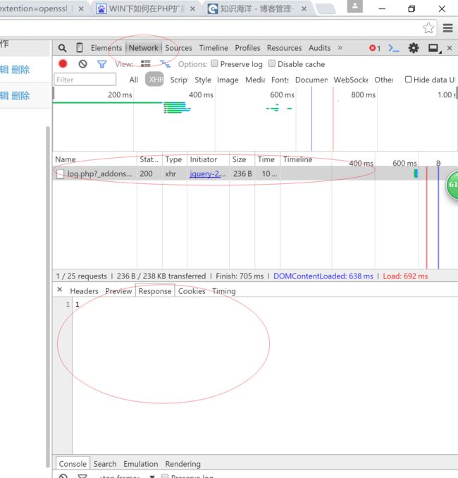The height and width of the screenshot is (478, 458).
Task: Close the extention=openssl browser tab
Action: click(81, 9)
